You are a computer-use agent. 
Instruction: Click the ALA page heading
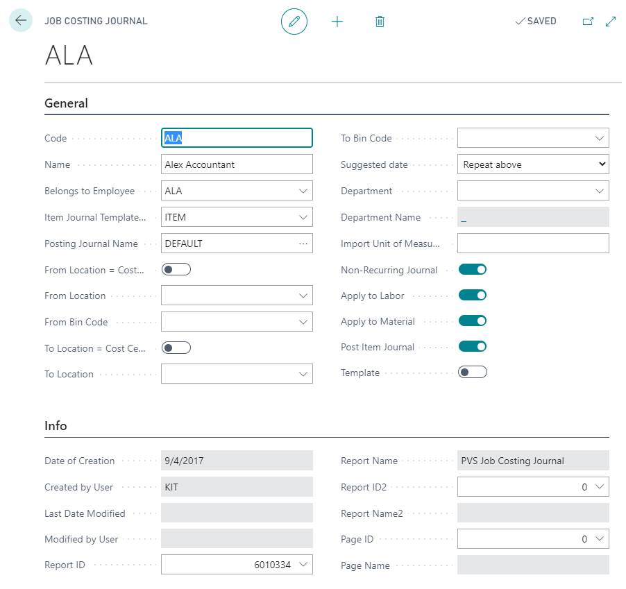pyautogui.click(x=69, y=55)
